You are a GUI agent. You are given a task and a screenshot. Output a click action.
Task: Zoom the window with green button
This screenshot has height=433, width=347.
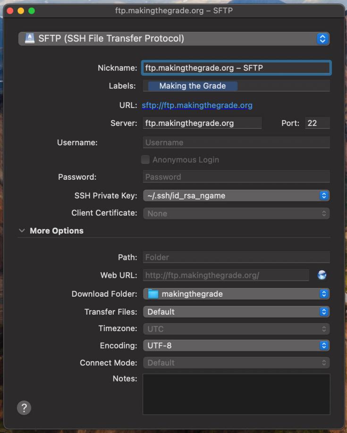coord(32,11)
